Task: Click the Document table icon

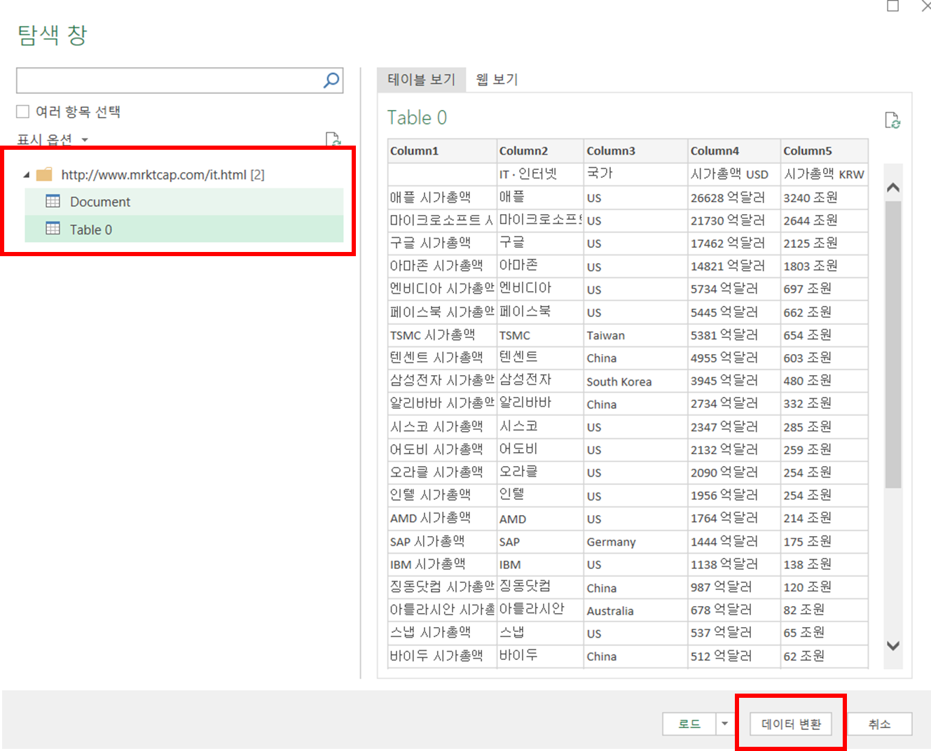Action: pos(53,202)
